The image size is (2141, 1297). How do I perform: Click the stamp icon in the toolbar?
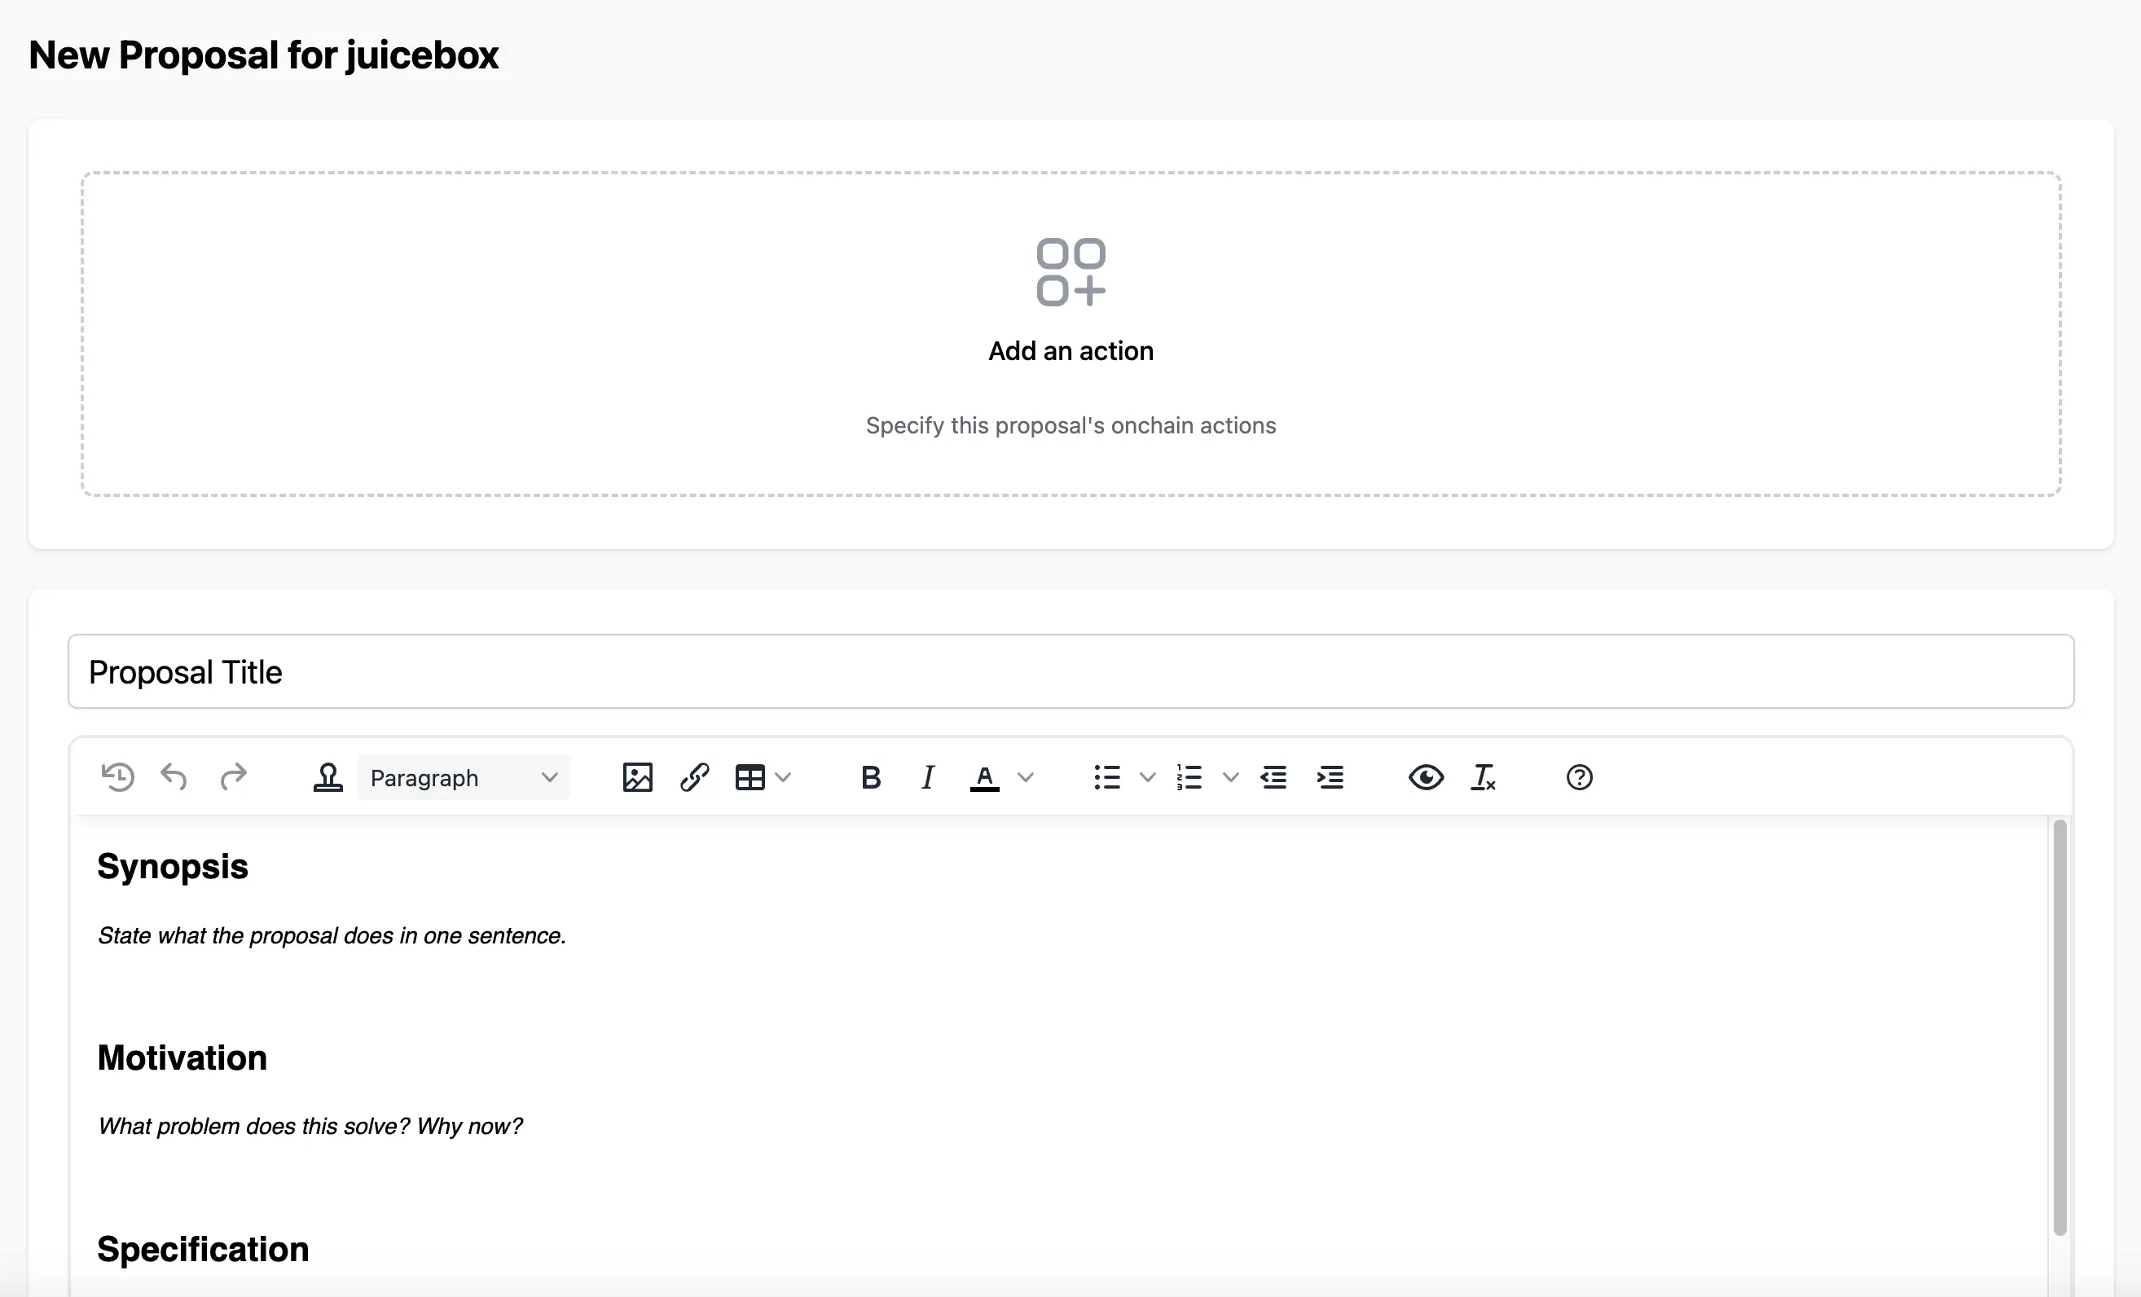(x=328, y=777)
